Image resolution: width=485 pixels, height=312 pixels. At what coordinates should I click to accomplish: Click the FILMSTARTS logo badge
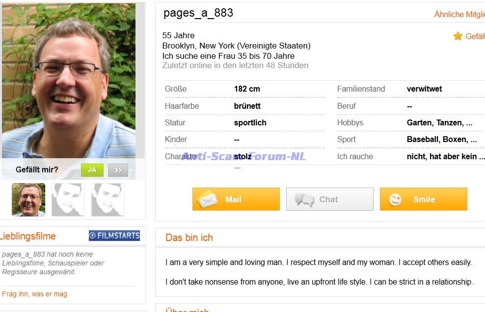(x=114, y=236)
